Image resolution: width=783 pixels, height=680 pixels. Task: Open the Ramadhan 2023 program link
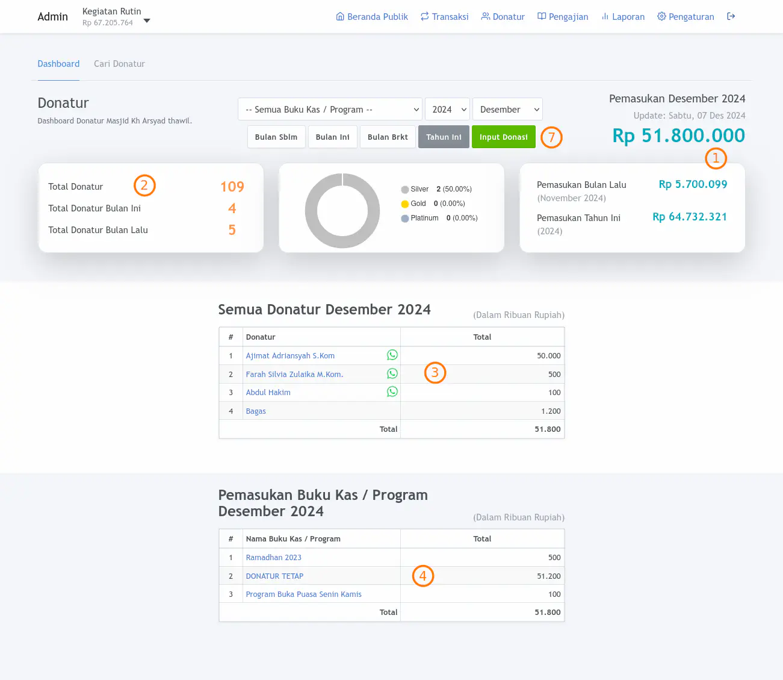coord(273,558)
